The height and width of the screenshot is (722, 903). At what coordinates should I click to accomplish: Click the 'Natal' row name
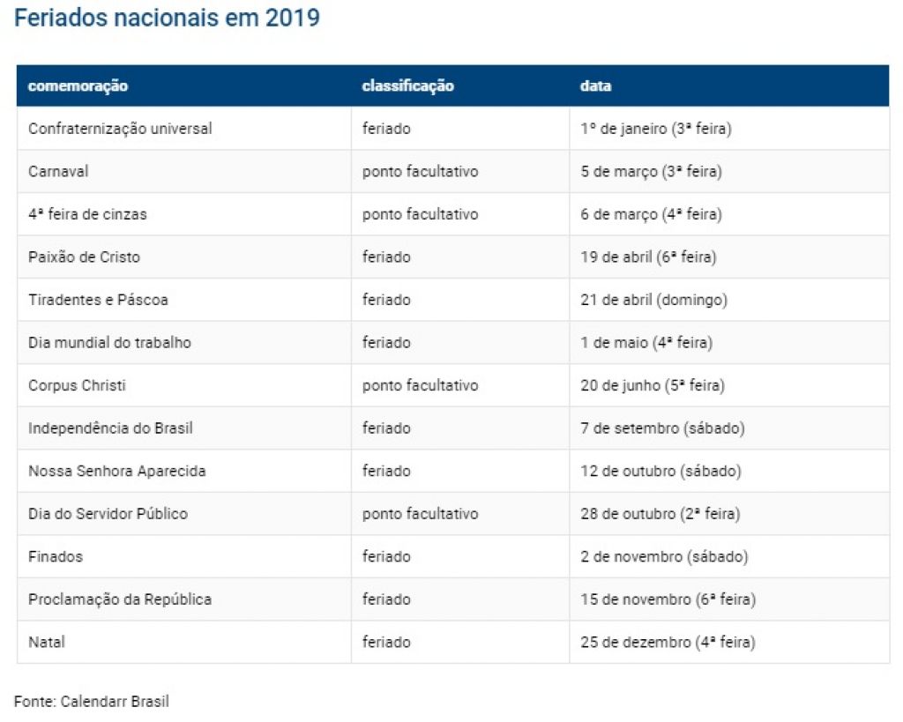click(x=46, y=643)
